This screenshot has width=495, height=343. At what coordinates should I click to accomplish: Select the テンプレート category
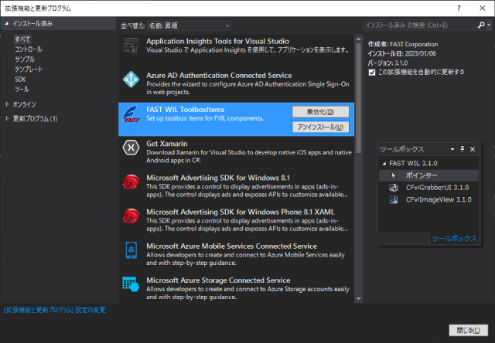click(29, 70)
